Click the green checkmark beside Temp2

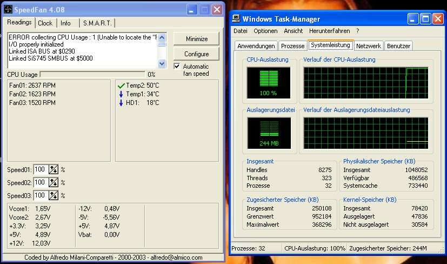[121, 85]
